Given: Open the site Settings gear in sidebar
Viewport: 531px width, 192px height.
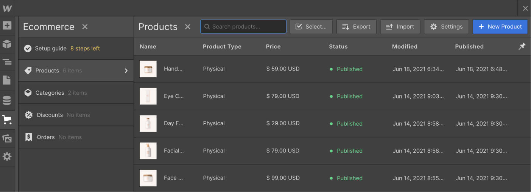Looking at the screenshot, I should pos(7,157).
